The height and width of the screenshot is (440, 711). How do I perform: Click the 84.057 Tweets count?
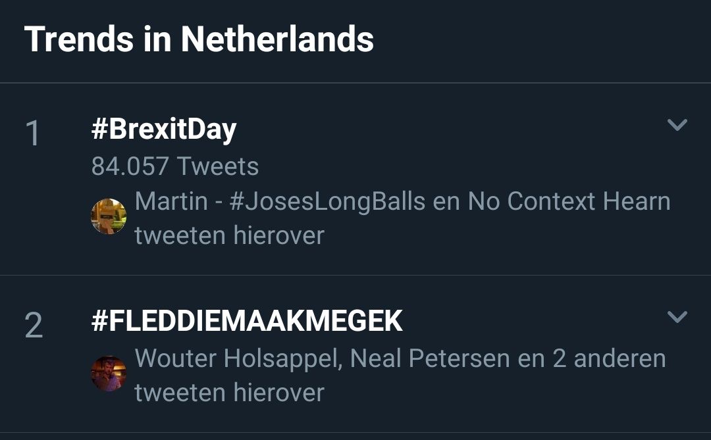click(174, 166)
